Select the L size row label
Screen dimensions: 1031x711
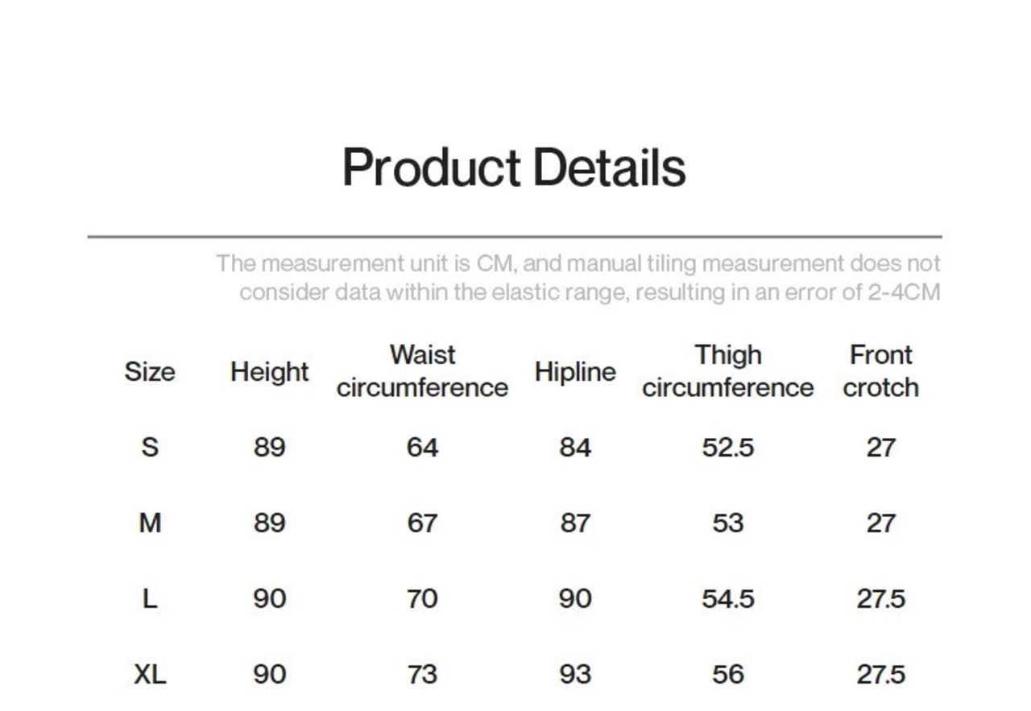[x=150, y=599]
